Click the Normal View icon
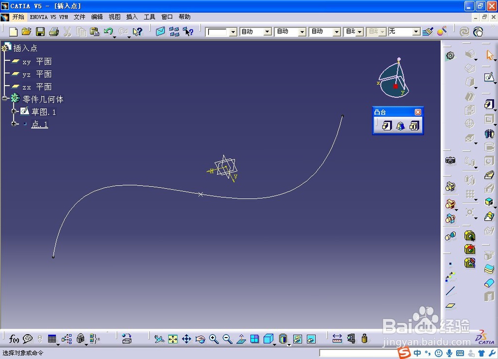The image size is (498, 359). pyautogui.click(x=241, y=339)
